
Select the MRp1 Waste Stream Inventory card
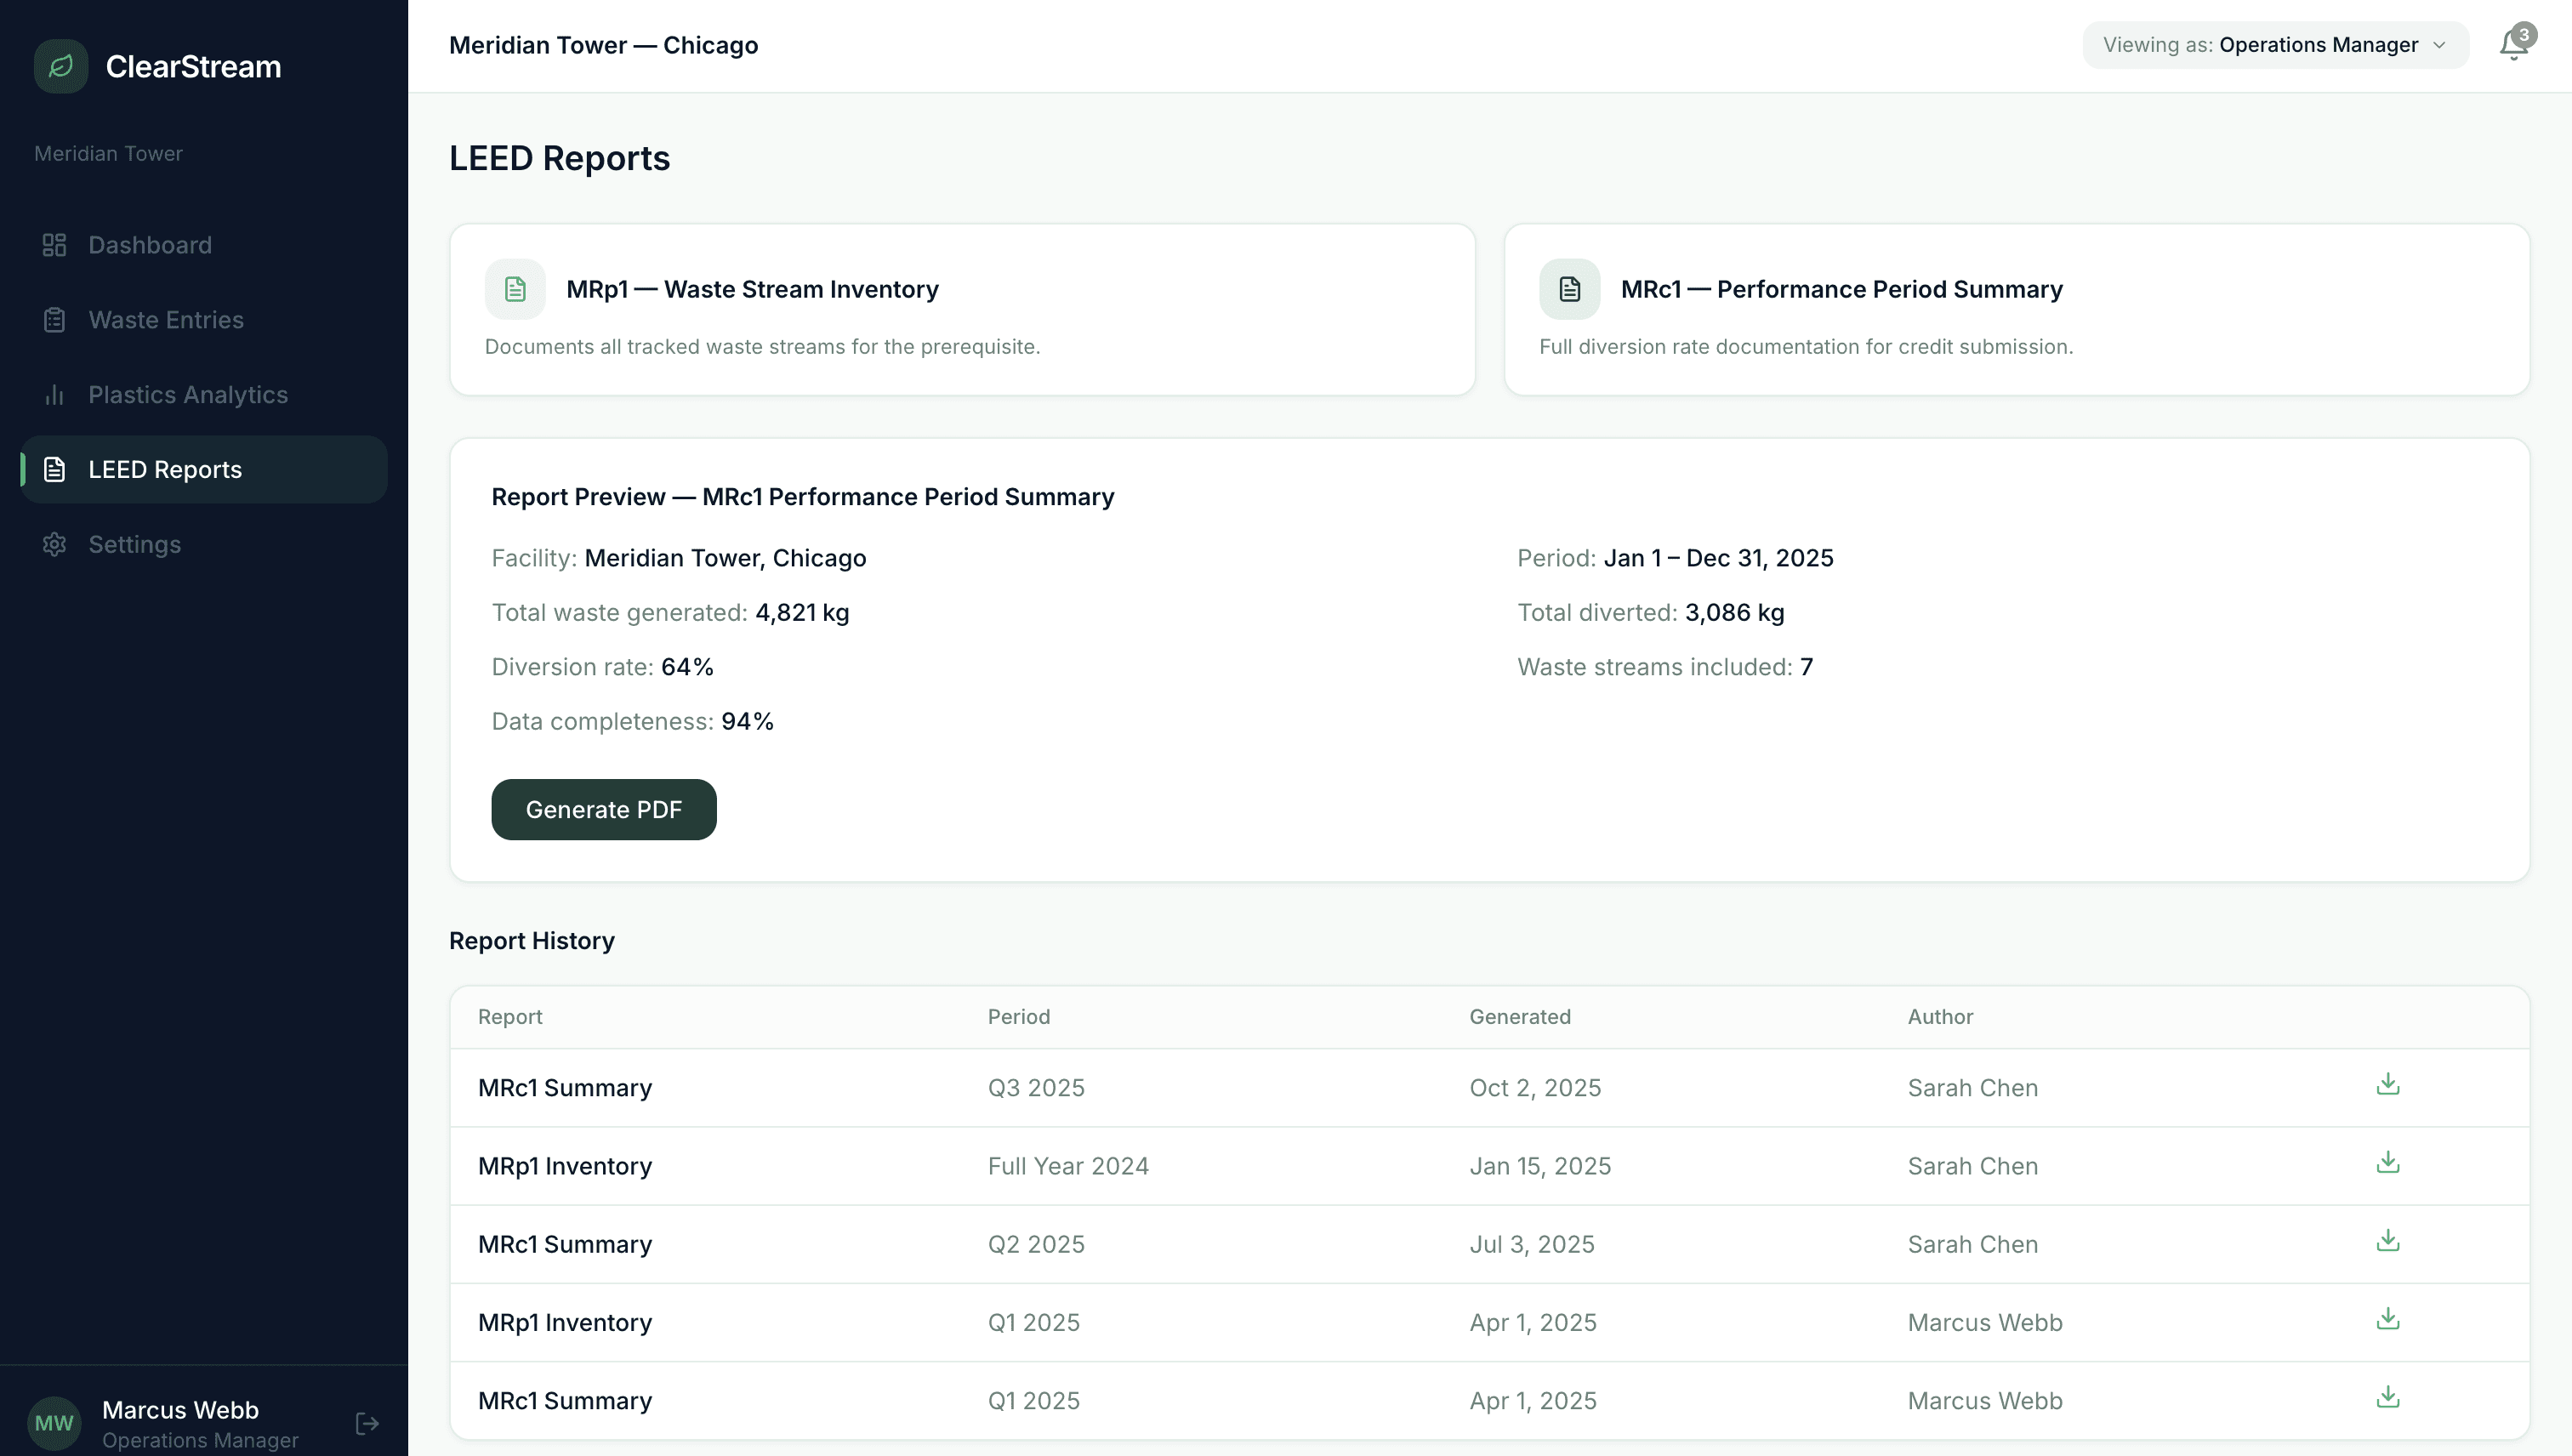962,310
